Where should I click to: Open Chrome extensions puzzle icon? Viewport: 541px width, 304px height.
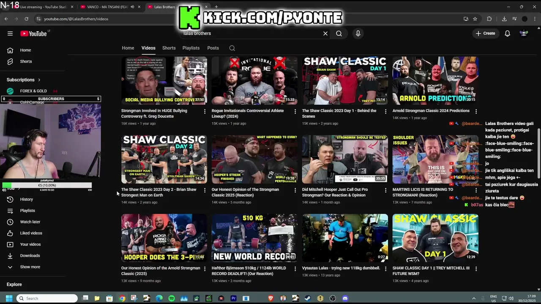(489, 19)
